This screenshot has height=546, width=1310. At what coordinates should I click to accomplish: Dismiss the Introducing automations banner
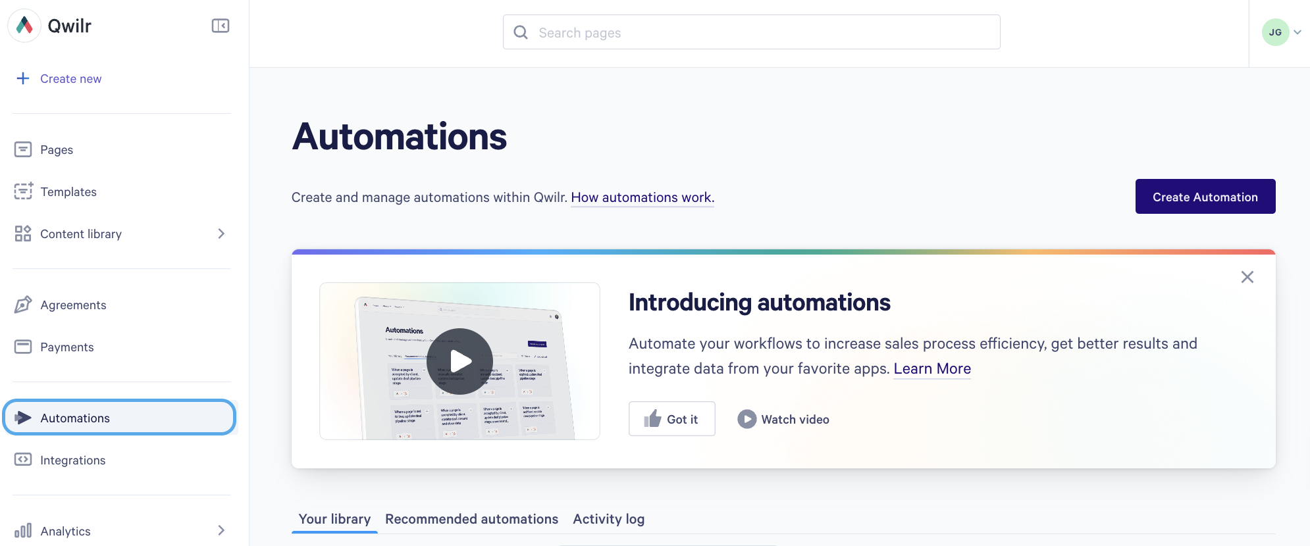[1247, 277]
